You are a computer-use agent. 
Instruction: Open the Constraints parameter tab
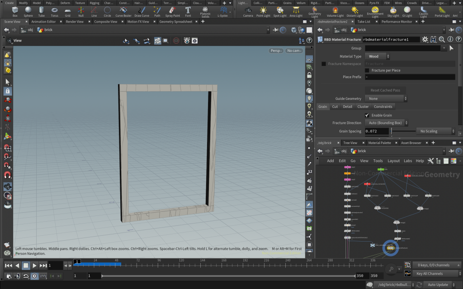click(x=383, y=107)
